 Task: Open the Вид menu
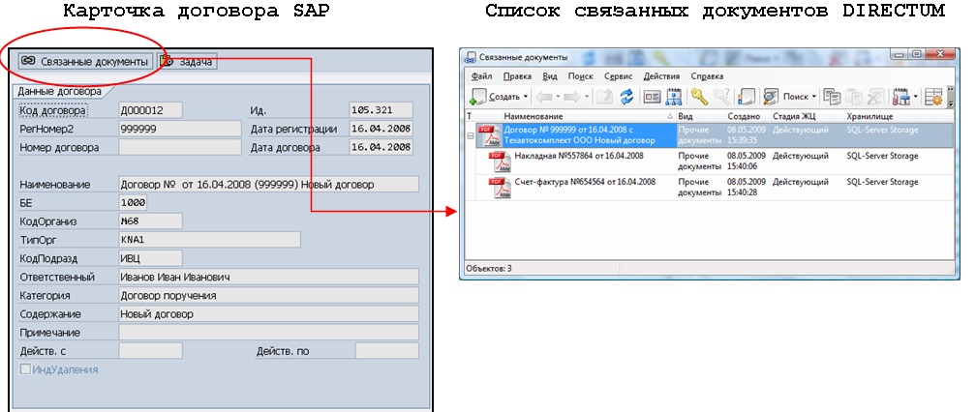click(550, 75)
